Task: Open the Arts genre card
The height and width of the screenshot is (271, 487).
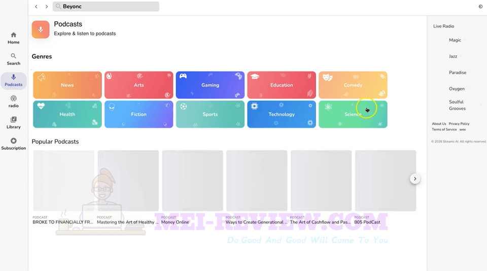Action: tap(139, 85)
